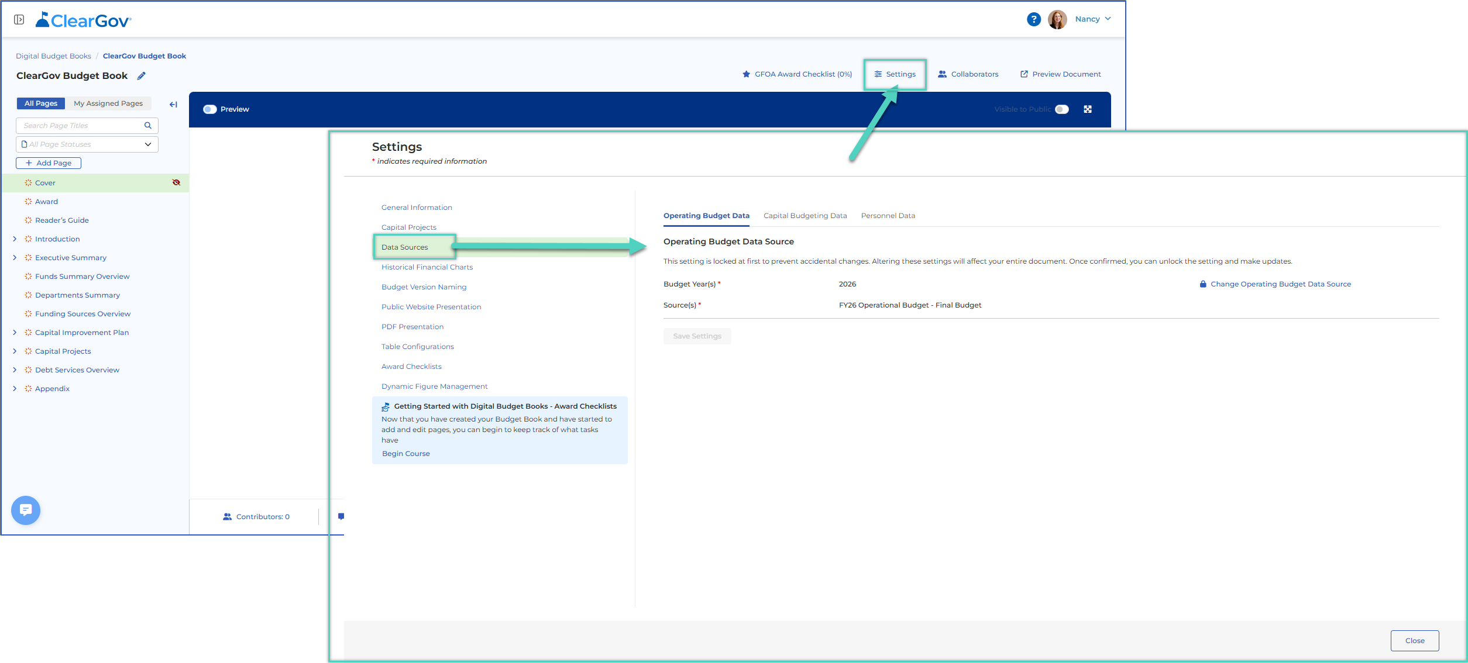The image size is (1468, 663).
Task: Edit the budget book title pencil icon
Action: pyautogui.click(x=141, y=76)
